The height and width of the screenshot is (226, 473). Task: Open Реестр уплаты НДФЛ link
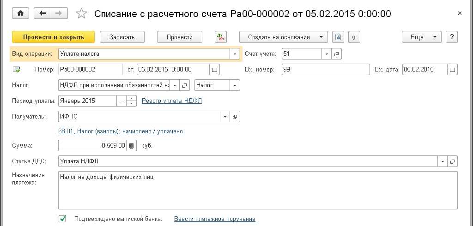point(172,101)
